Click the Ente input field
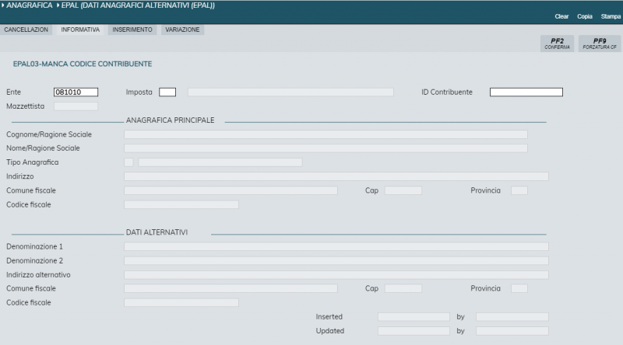The height and width of the screenshot is (345, 623). click(x=76, y=92)
